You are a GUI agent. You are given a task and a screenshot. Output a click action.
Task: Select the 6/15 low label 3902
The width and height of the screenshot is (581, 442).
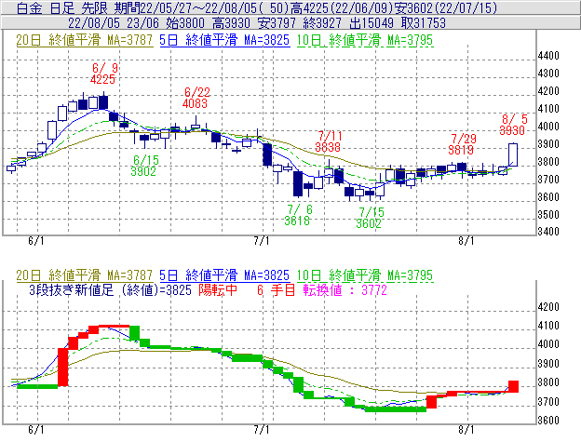pyautogui.click(x=143, y=171)
